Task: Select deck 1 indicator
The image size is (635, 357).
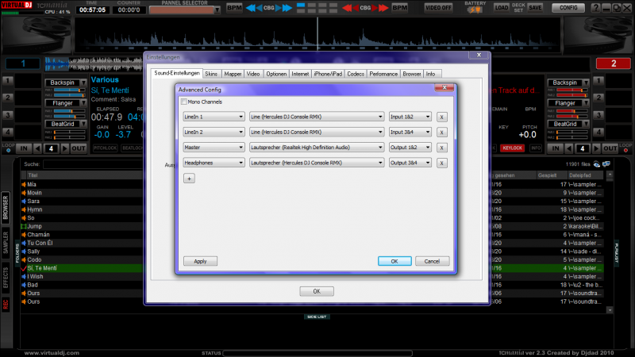Action: click(23, 63)
